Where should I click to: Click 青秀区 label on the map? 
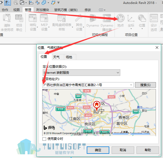pyautogui.click(x=124, y=118)
